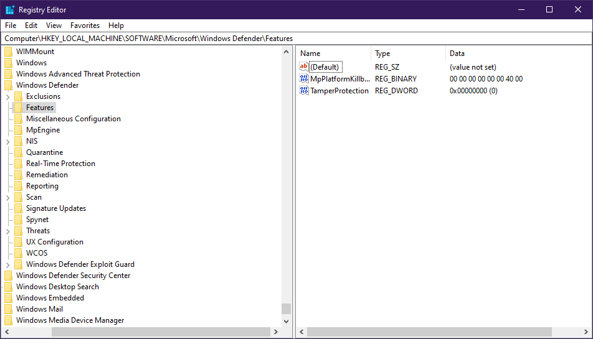Select the Windows Defender Security Center key

click(x=73, y=276)
